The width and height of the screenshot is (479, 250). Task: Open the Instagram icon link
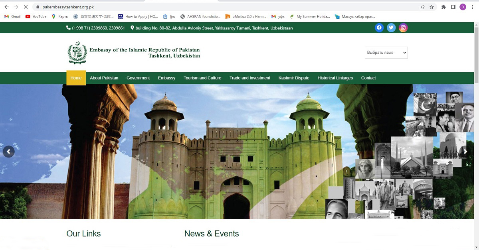click(404, 28)
